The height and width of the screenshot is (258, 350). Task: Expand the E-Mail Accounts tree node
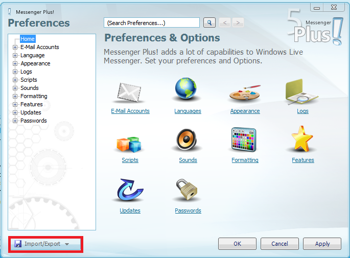pyautogui.click(x=15, y=47)
